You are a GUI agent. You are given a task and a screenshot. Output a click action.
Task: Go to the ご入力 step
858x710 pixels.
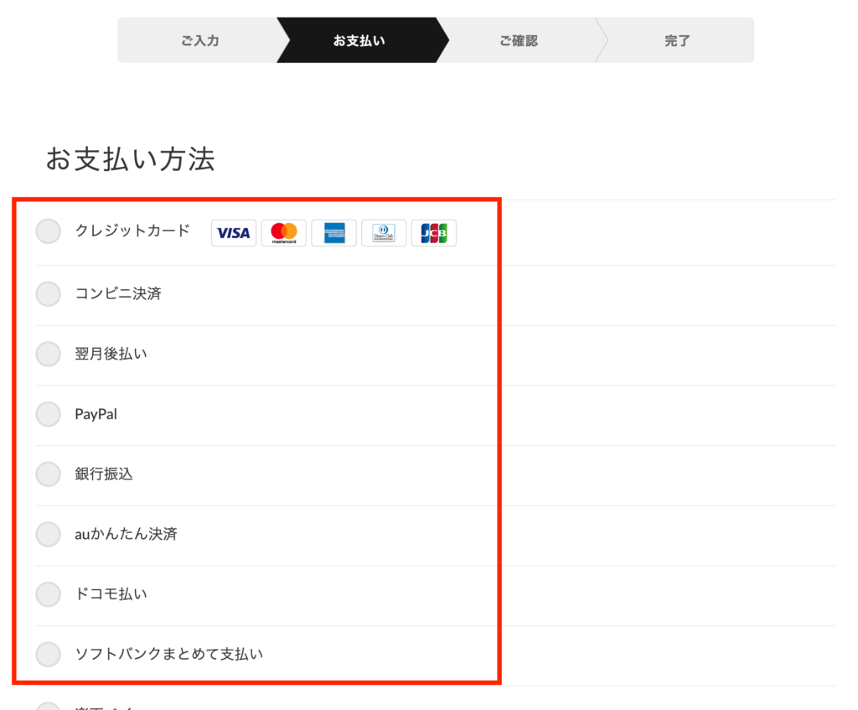point(200,40)
